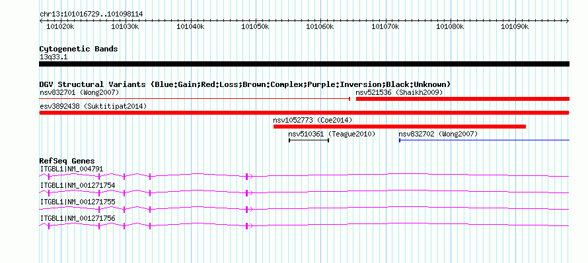Click the nsv832702 (Wong2007) label text

[438, 134]
